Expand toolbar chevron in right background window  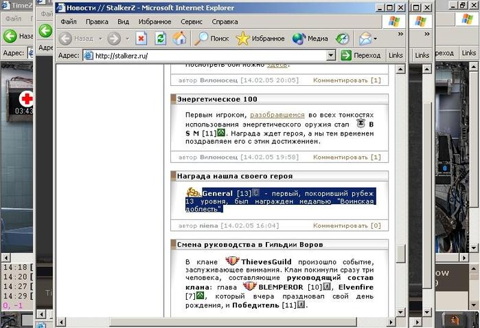426,34
